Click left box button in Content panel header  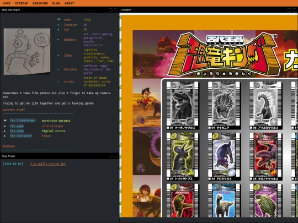(x=289, y=10)
